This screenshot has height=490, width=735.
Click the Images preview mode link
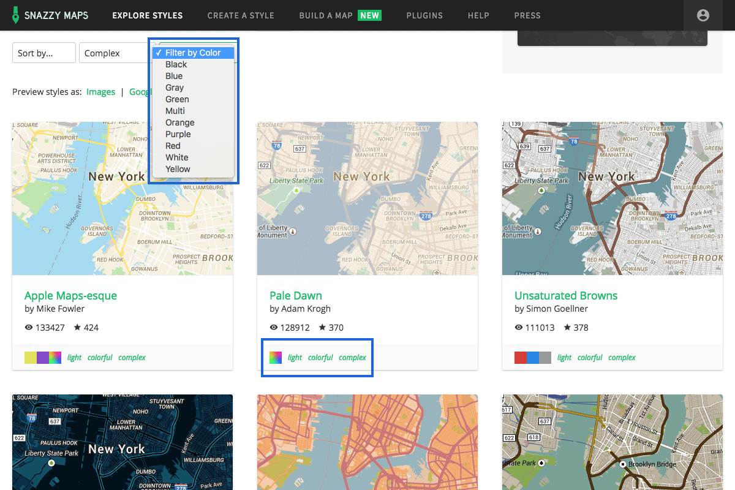coord(101,92)
